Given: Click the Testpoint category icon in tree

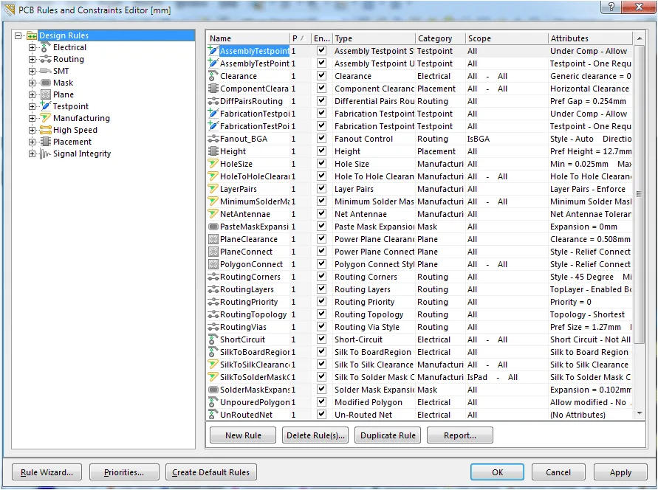Looking at the screenshot, I should click(x=45, y=106).
